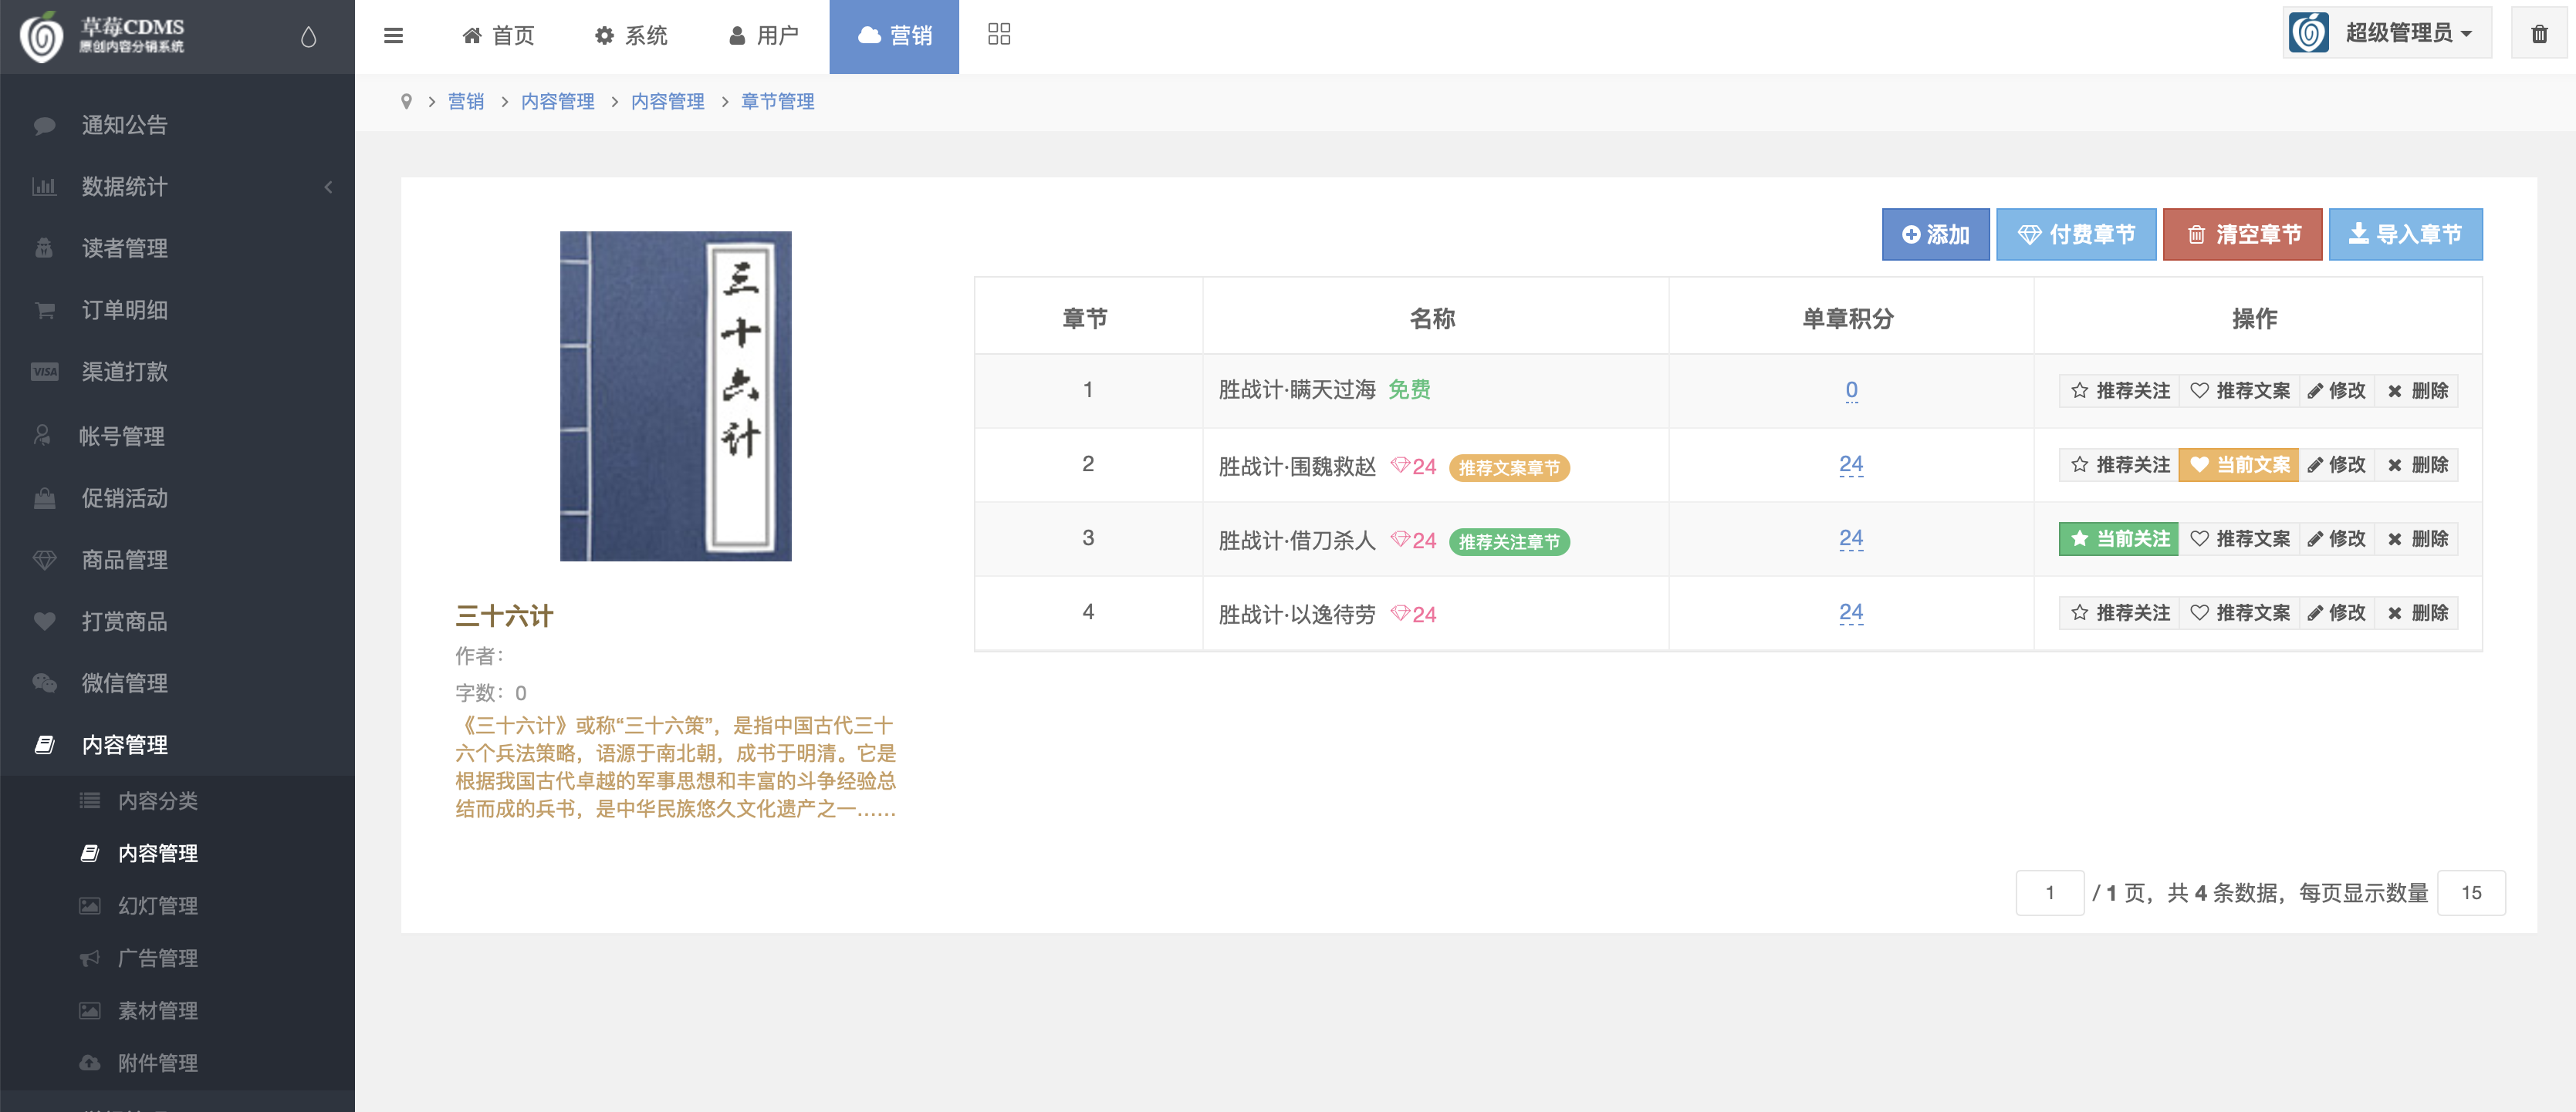
Task: Select 附件管理 submenu item
Action: [x=177, y=1063]
